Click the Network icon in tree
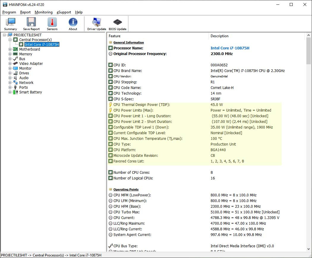 [15, 82]
